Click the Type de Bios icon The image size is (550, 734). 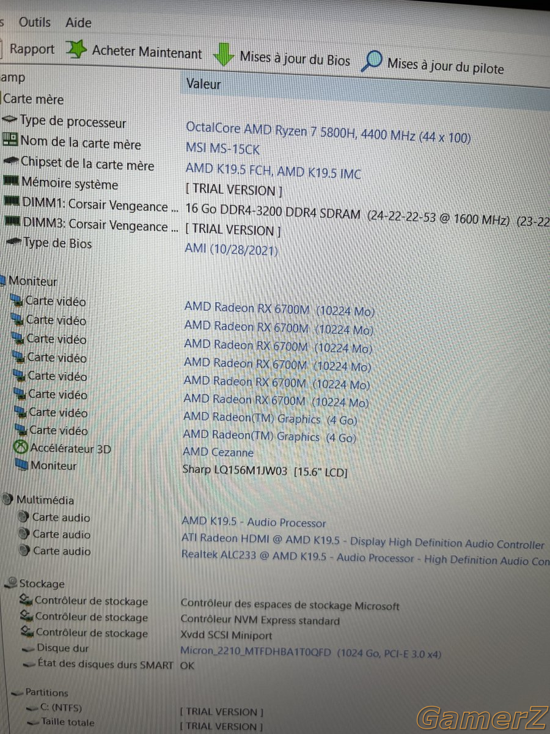(x=13, y=242)
